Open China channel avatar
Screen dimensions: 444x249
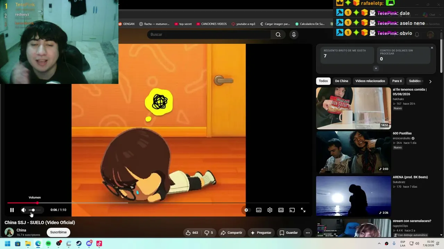[x=9, y=232]
